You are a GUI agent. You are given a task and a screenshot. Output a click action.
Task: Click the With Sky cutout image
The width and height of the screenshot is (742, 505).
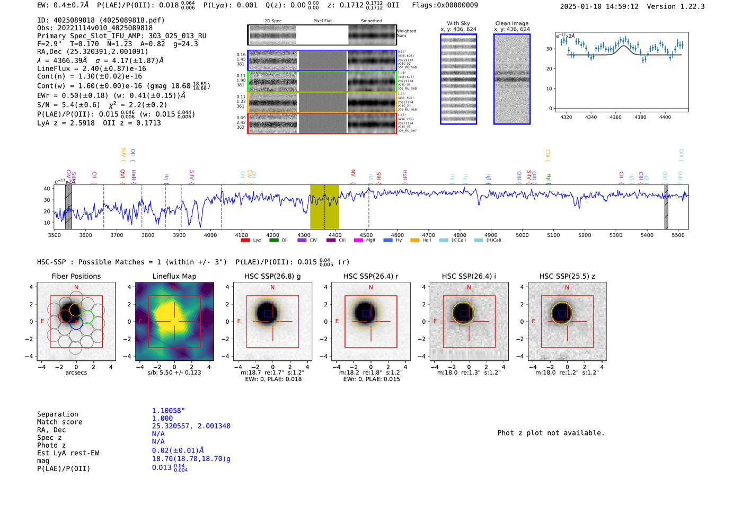click(458, 79)
